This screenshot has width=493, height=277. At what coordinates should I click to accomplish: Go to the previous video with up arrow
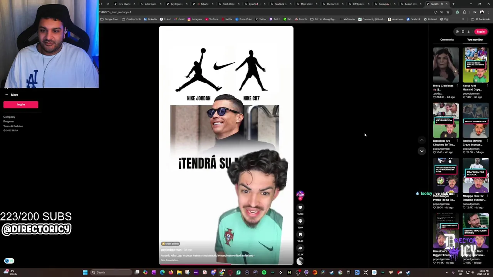tap(422, 140)
